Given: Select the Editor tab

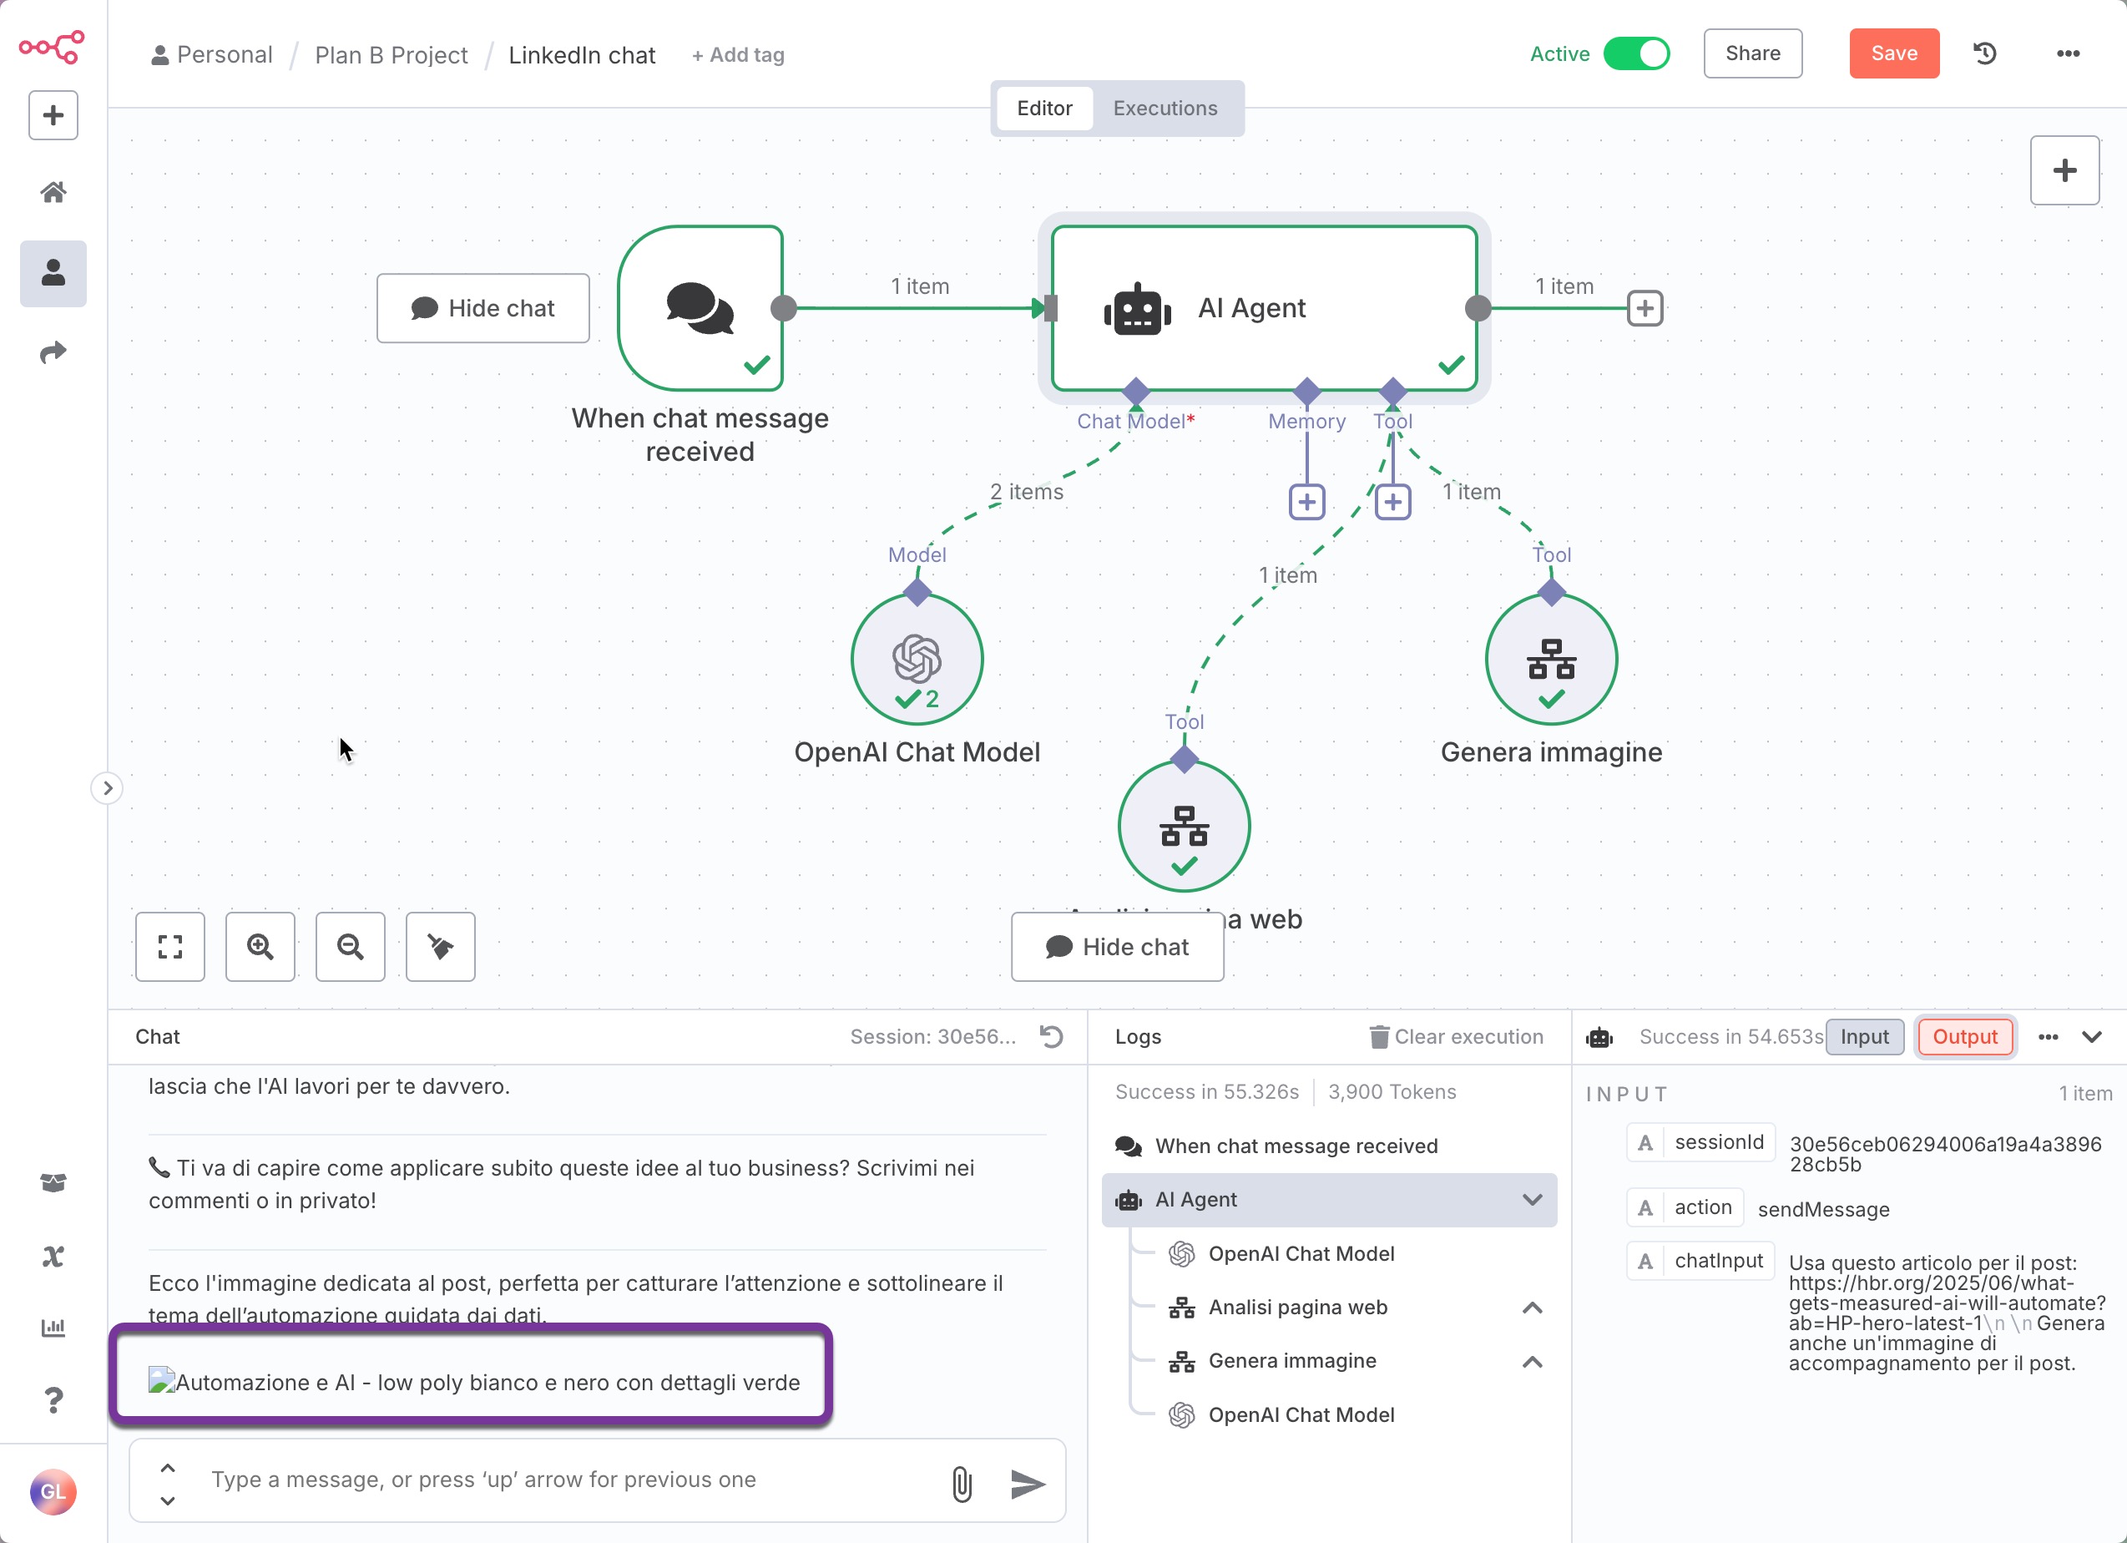Looking at the screenshot, I should tap(1043, 108).
